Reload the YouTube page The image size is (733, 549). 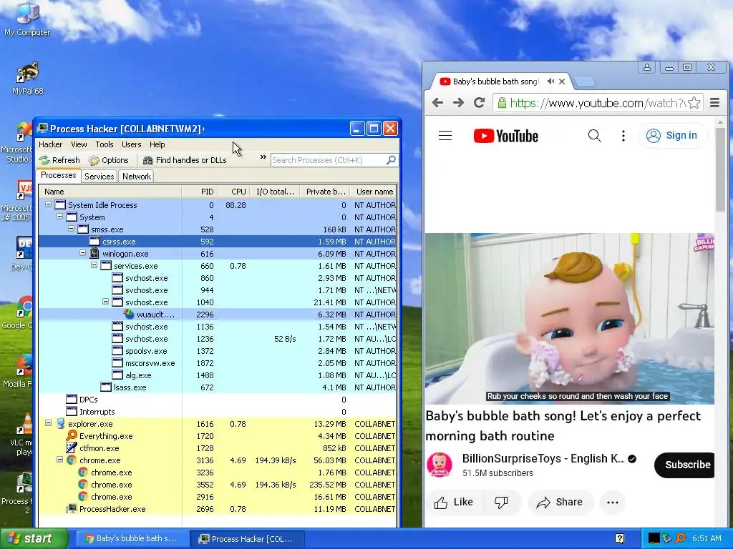coord(480,103)
